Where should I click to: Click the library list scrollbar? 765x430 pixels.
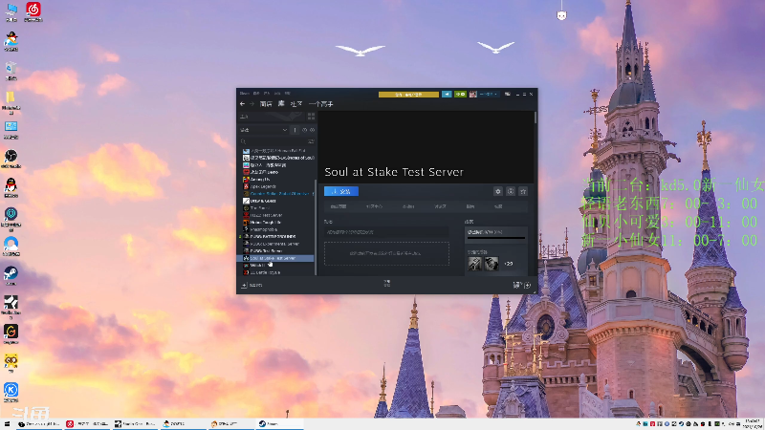(317, 226)
